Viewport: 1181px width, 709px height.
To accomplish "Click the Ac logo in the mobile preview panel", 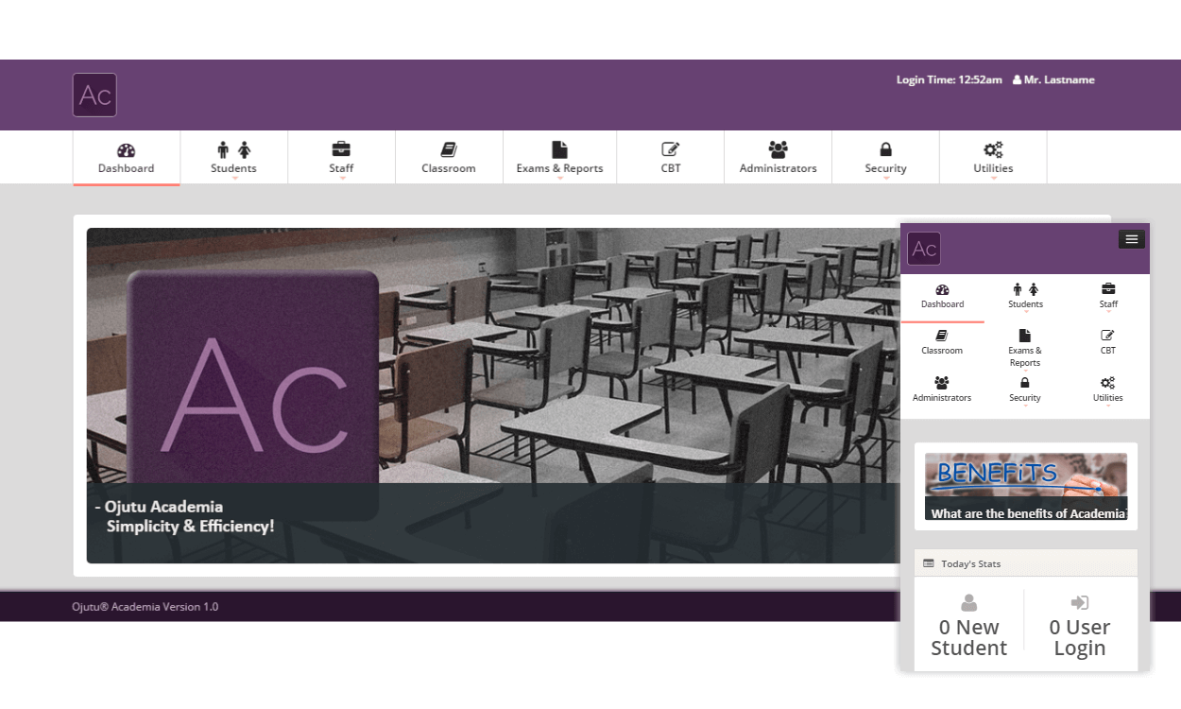I will point(924,249).
